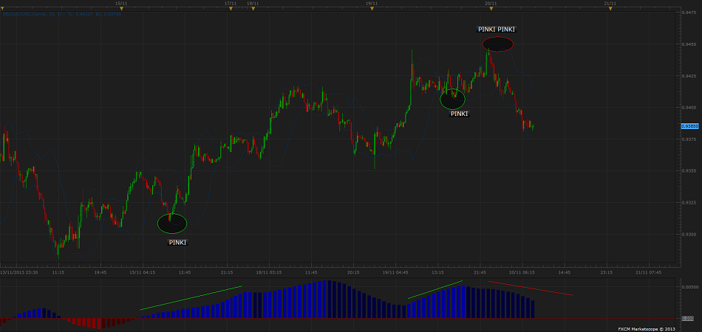Select the green ellipse near 19/11 13:15
Viewport: 702px width, 332px height.
[452, 98]
